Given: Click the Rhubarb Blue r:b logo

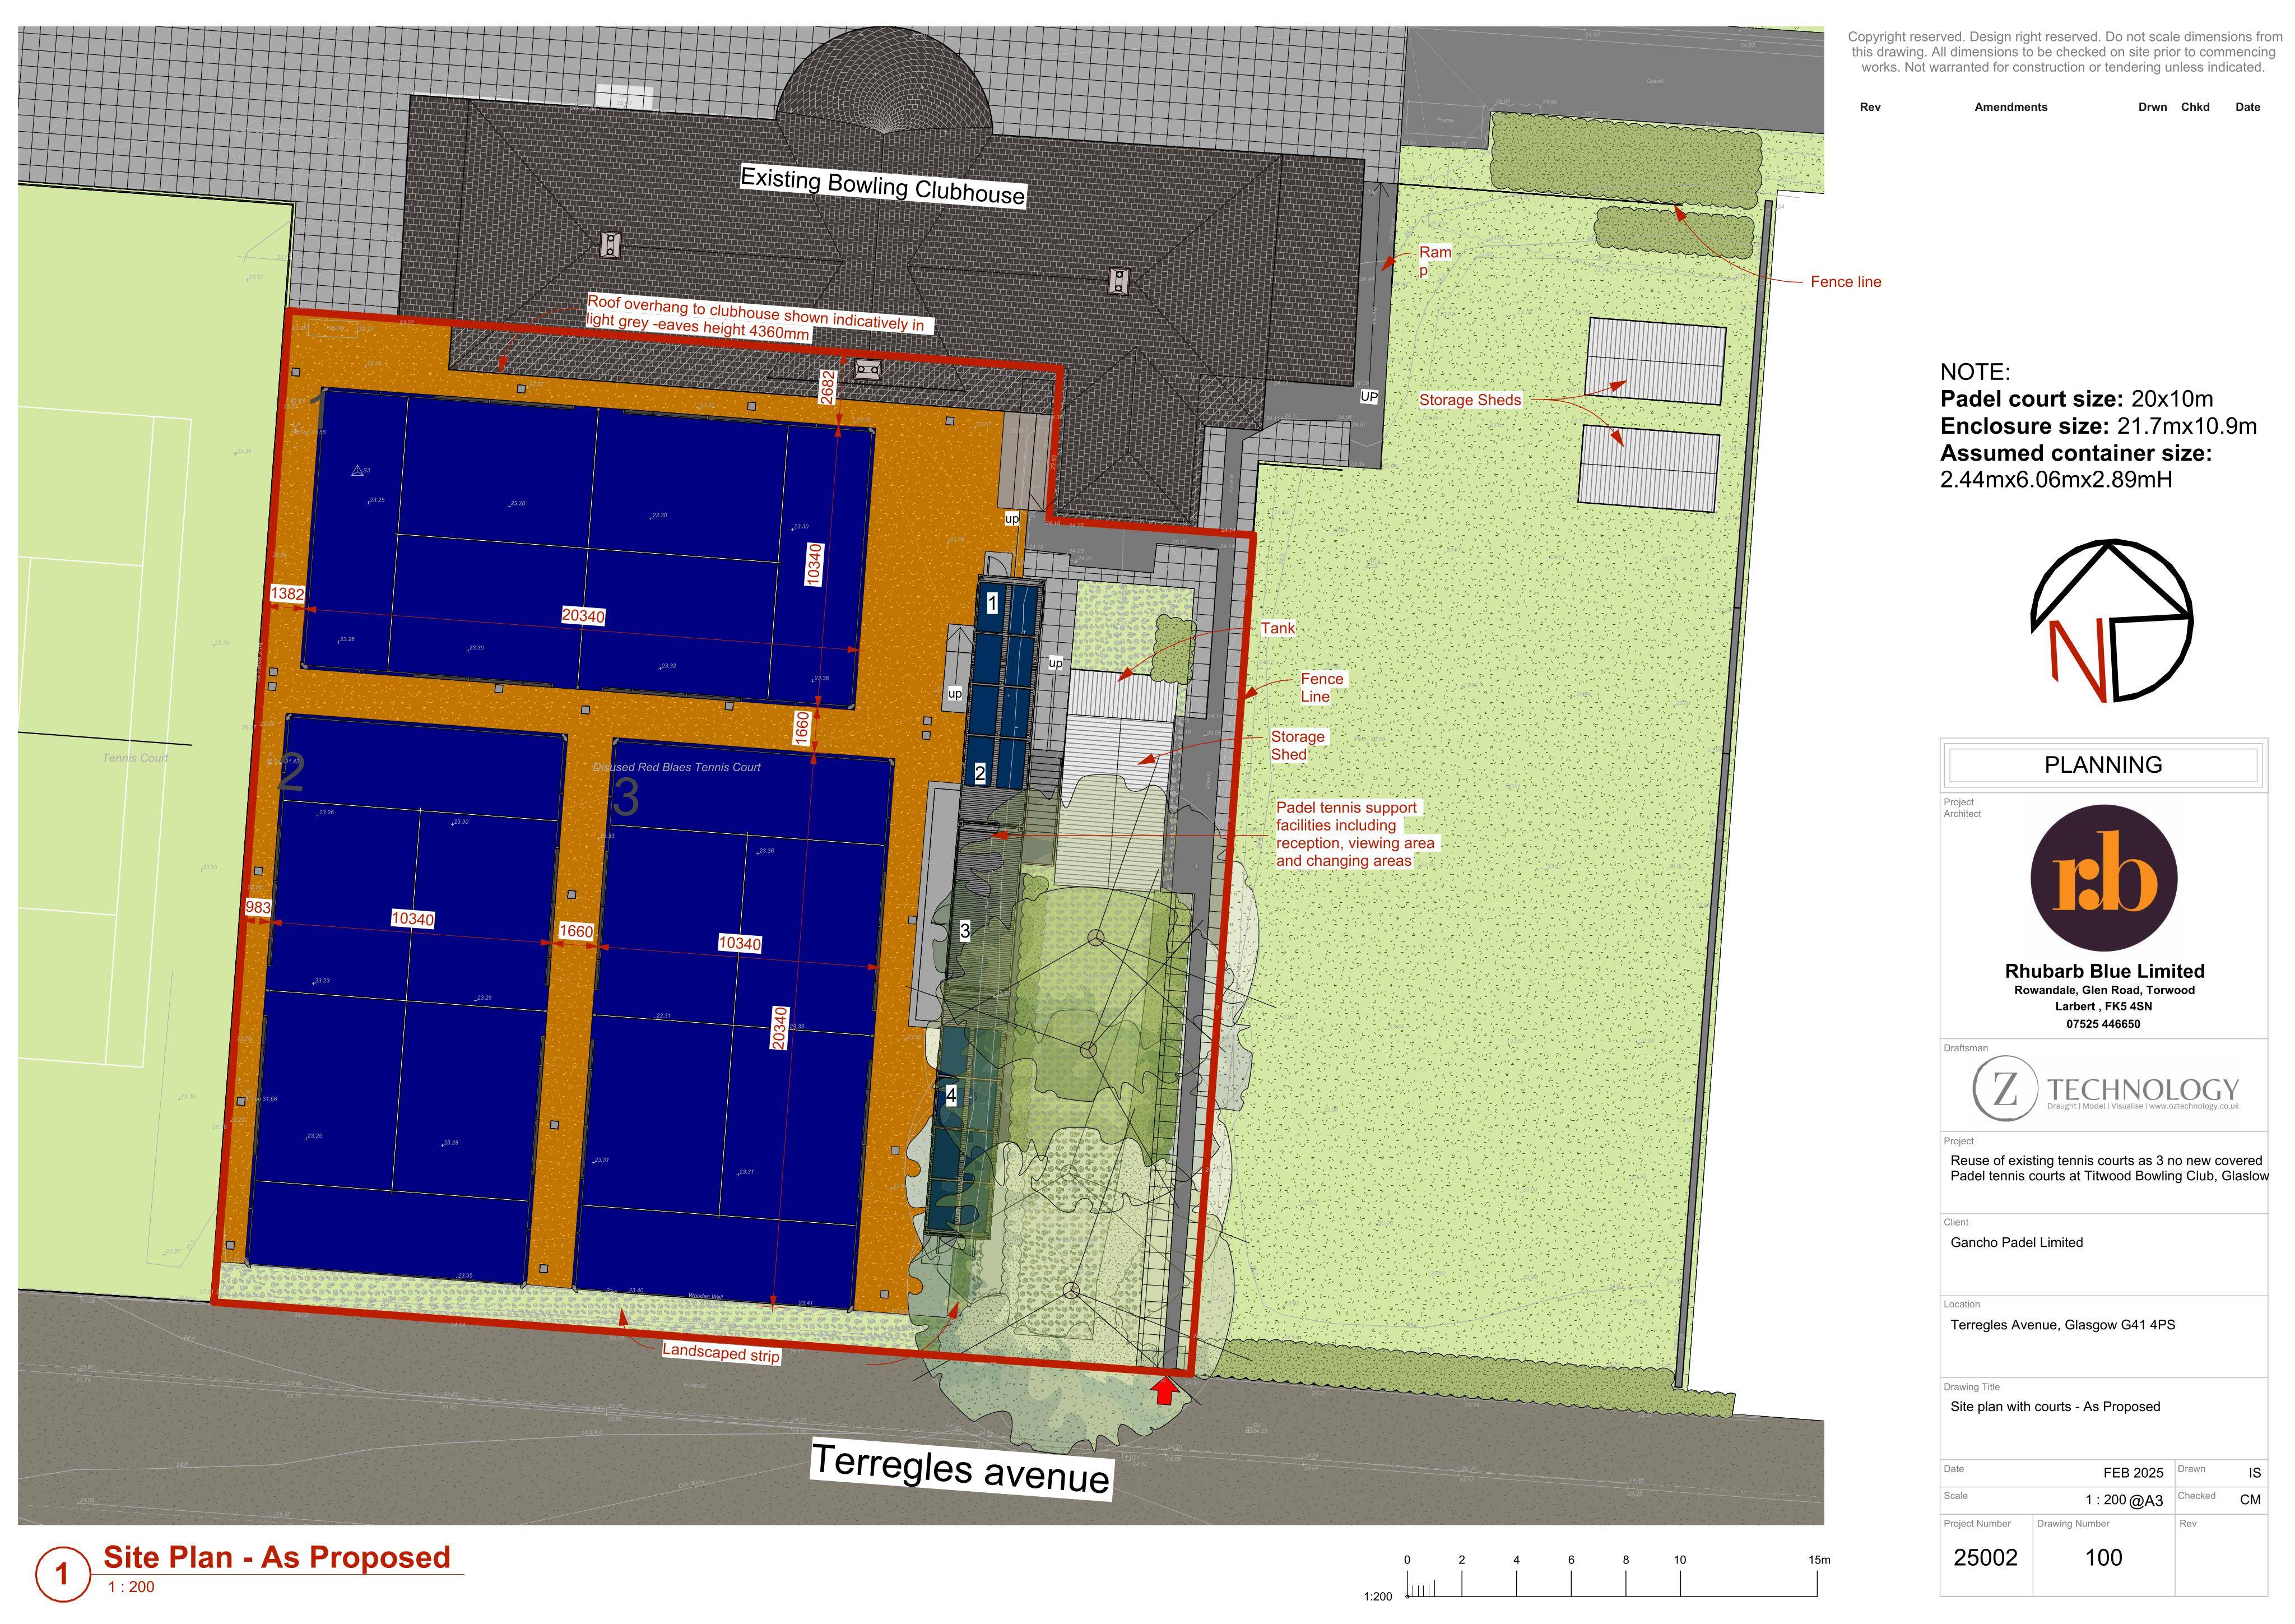Looking at the screenshot, I should coord(2103,878).
